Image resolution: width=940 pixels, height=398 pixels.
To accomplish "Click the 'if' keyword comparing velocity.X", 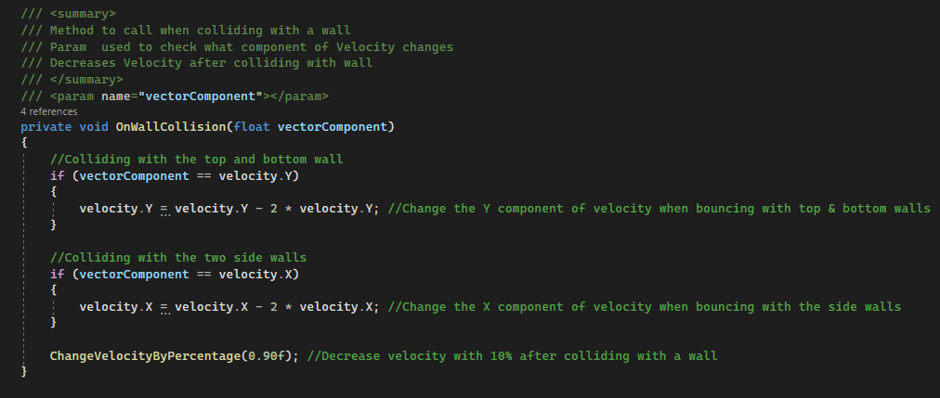I will pyautogui.click(x=57, y=275).
